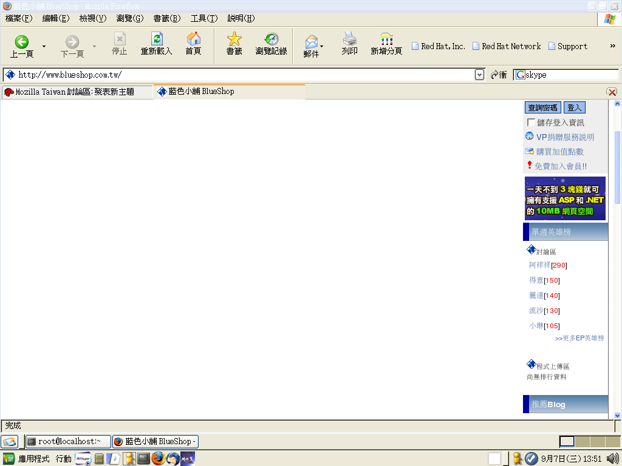The height and width of the screenshot is (466, 622).
Task: Click the 查詢密碼 button
Action: pyautogui.click(x=542, y=107)
